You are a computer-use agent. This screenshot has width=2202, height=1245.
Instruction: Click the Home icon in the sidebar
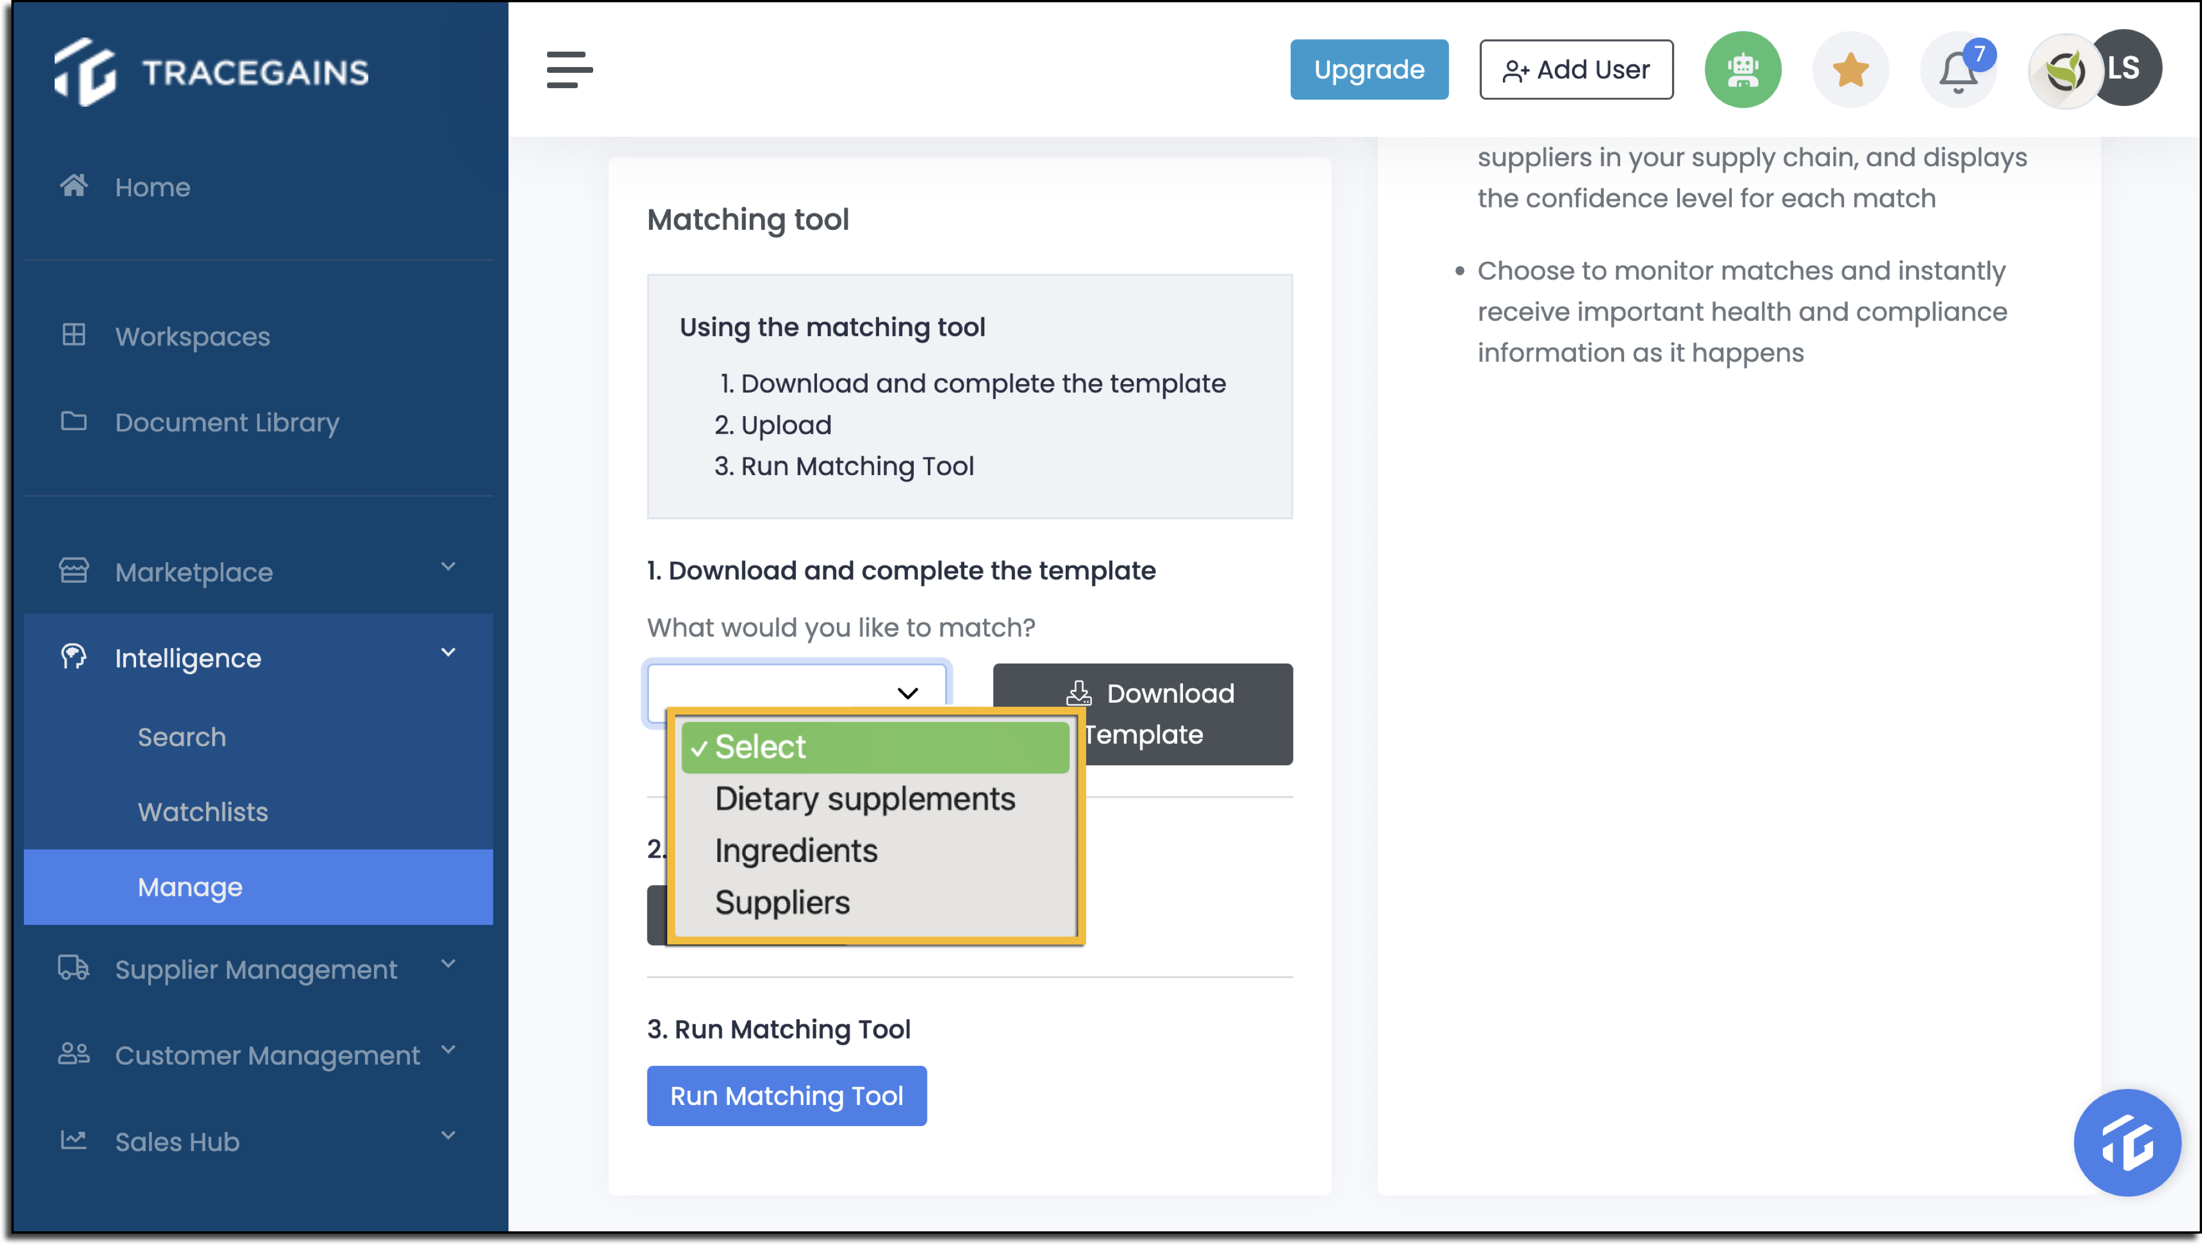[x=73, y=185]
